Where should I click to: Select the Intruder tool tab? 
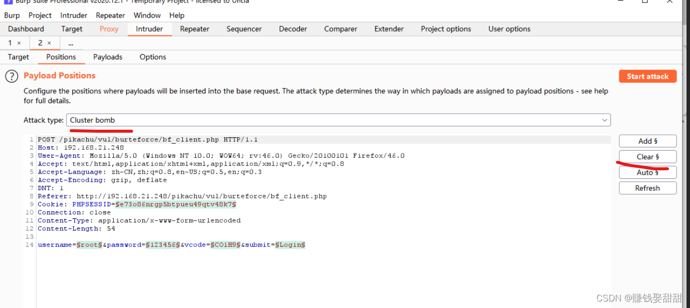149,29
